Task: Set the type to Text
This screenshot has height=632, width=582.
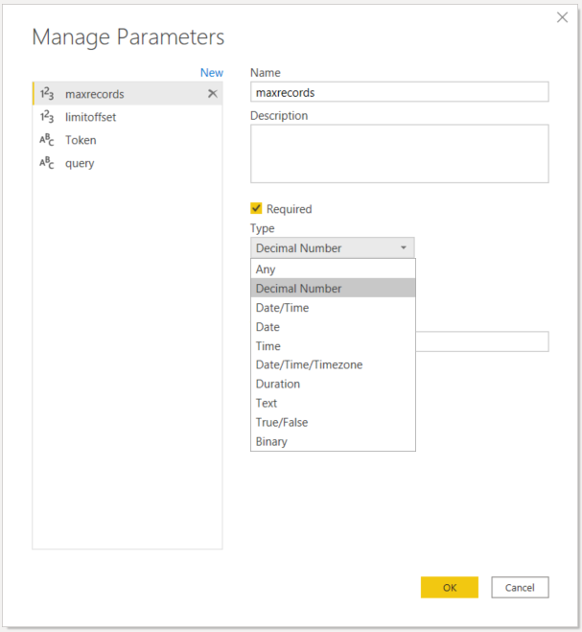Action: (333, 403)
